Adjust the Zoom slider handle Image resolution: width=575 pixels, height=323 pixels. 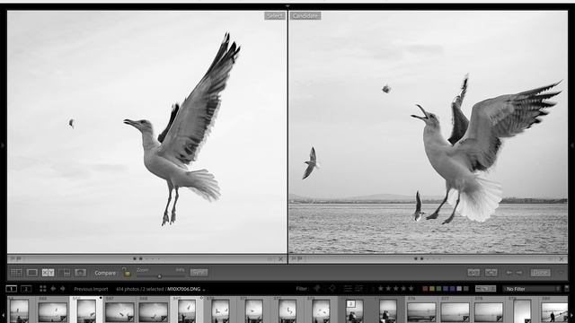tap(159, 276)
